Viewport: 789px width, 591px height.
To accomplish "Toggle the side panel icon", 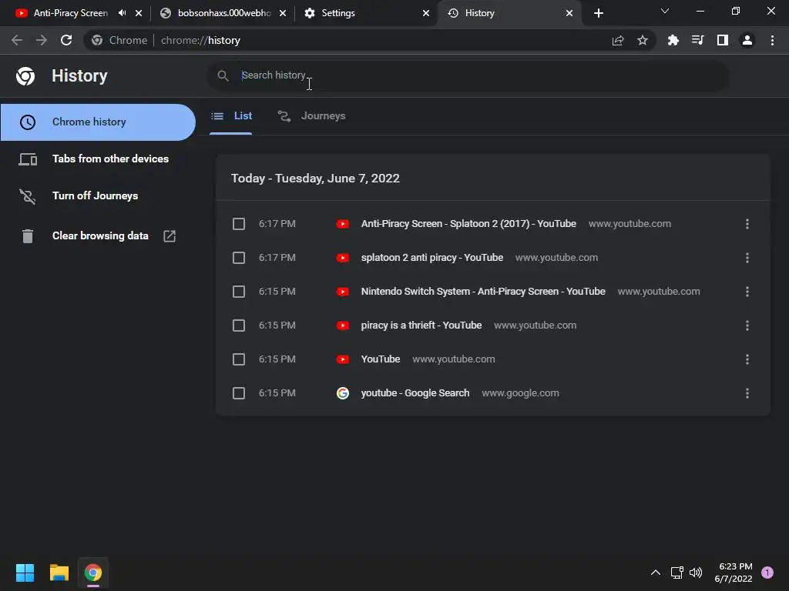I will pos(723,40).
